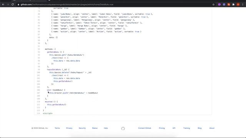This screenshot has width=246, height=138.
Task: Click the GitHub Octocat logo in footer
Action: [x=123, y=128]
